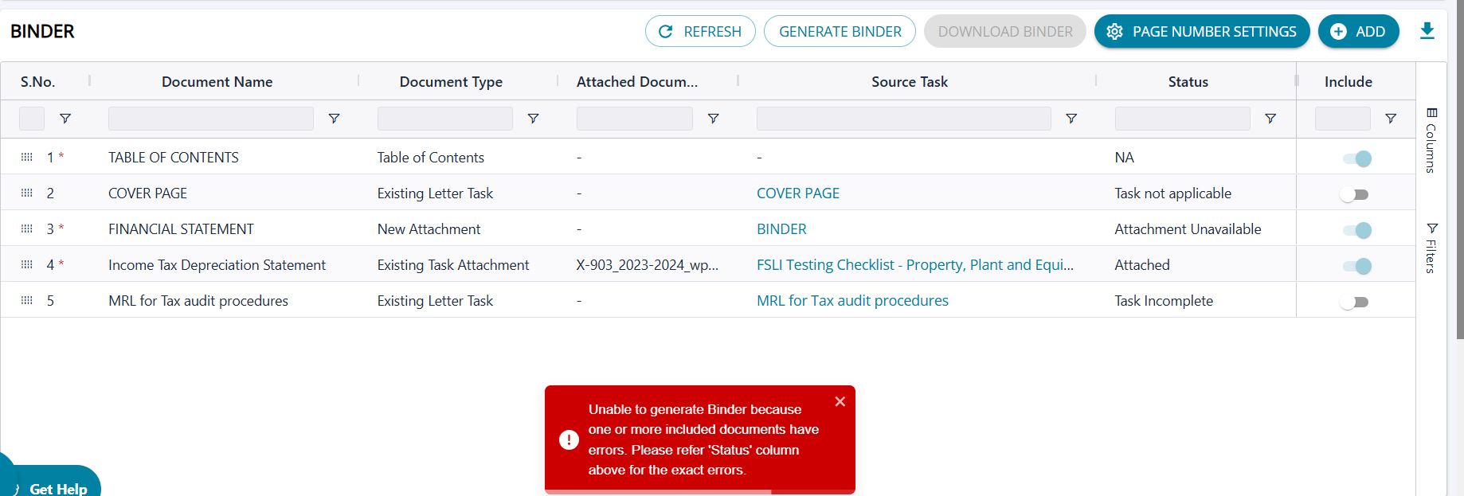Screen dimensions: 1464x496
Task: Click the filter icon for Status column
Action: click(1270, 119)
